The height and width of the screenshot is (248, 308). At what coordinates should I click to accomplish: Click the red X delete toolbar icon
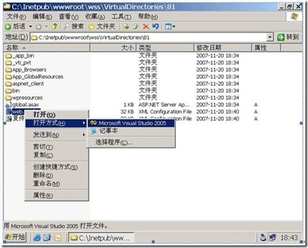(x=146, y=27)
